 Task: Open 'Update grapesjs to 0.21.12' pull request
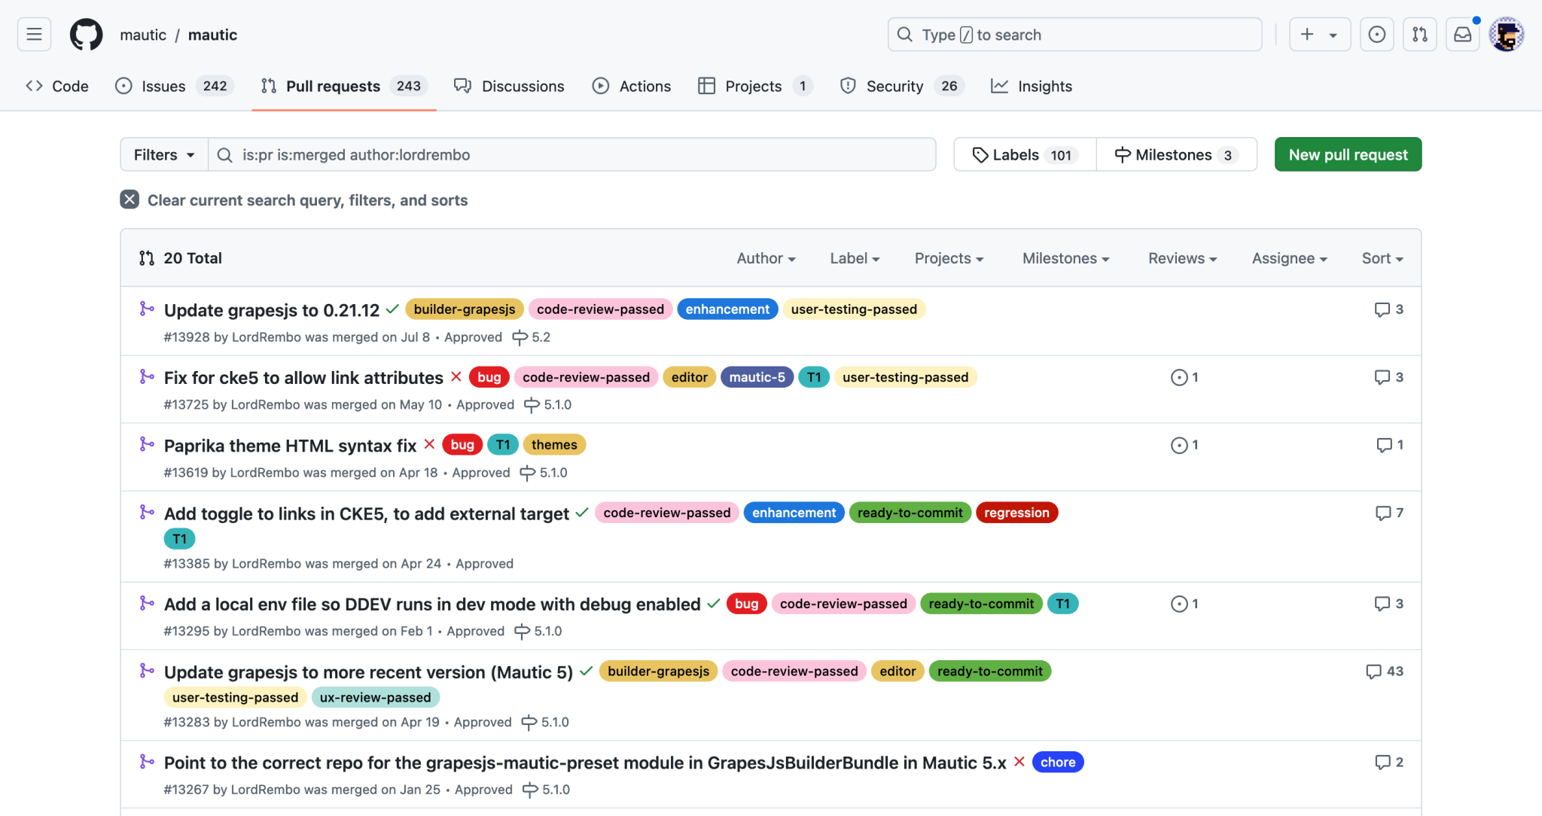(272, 310)
